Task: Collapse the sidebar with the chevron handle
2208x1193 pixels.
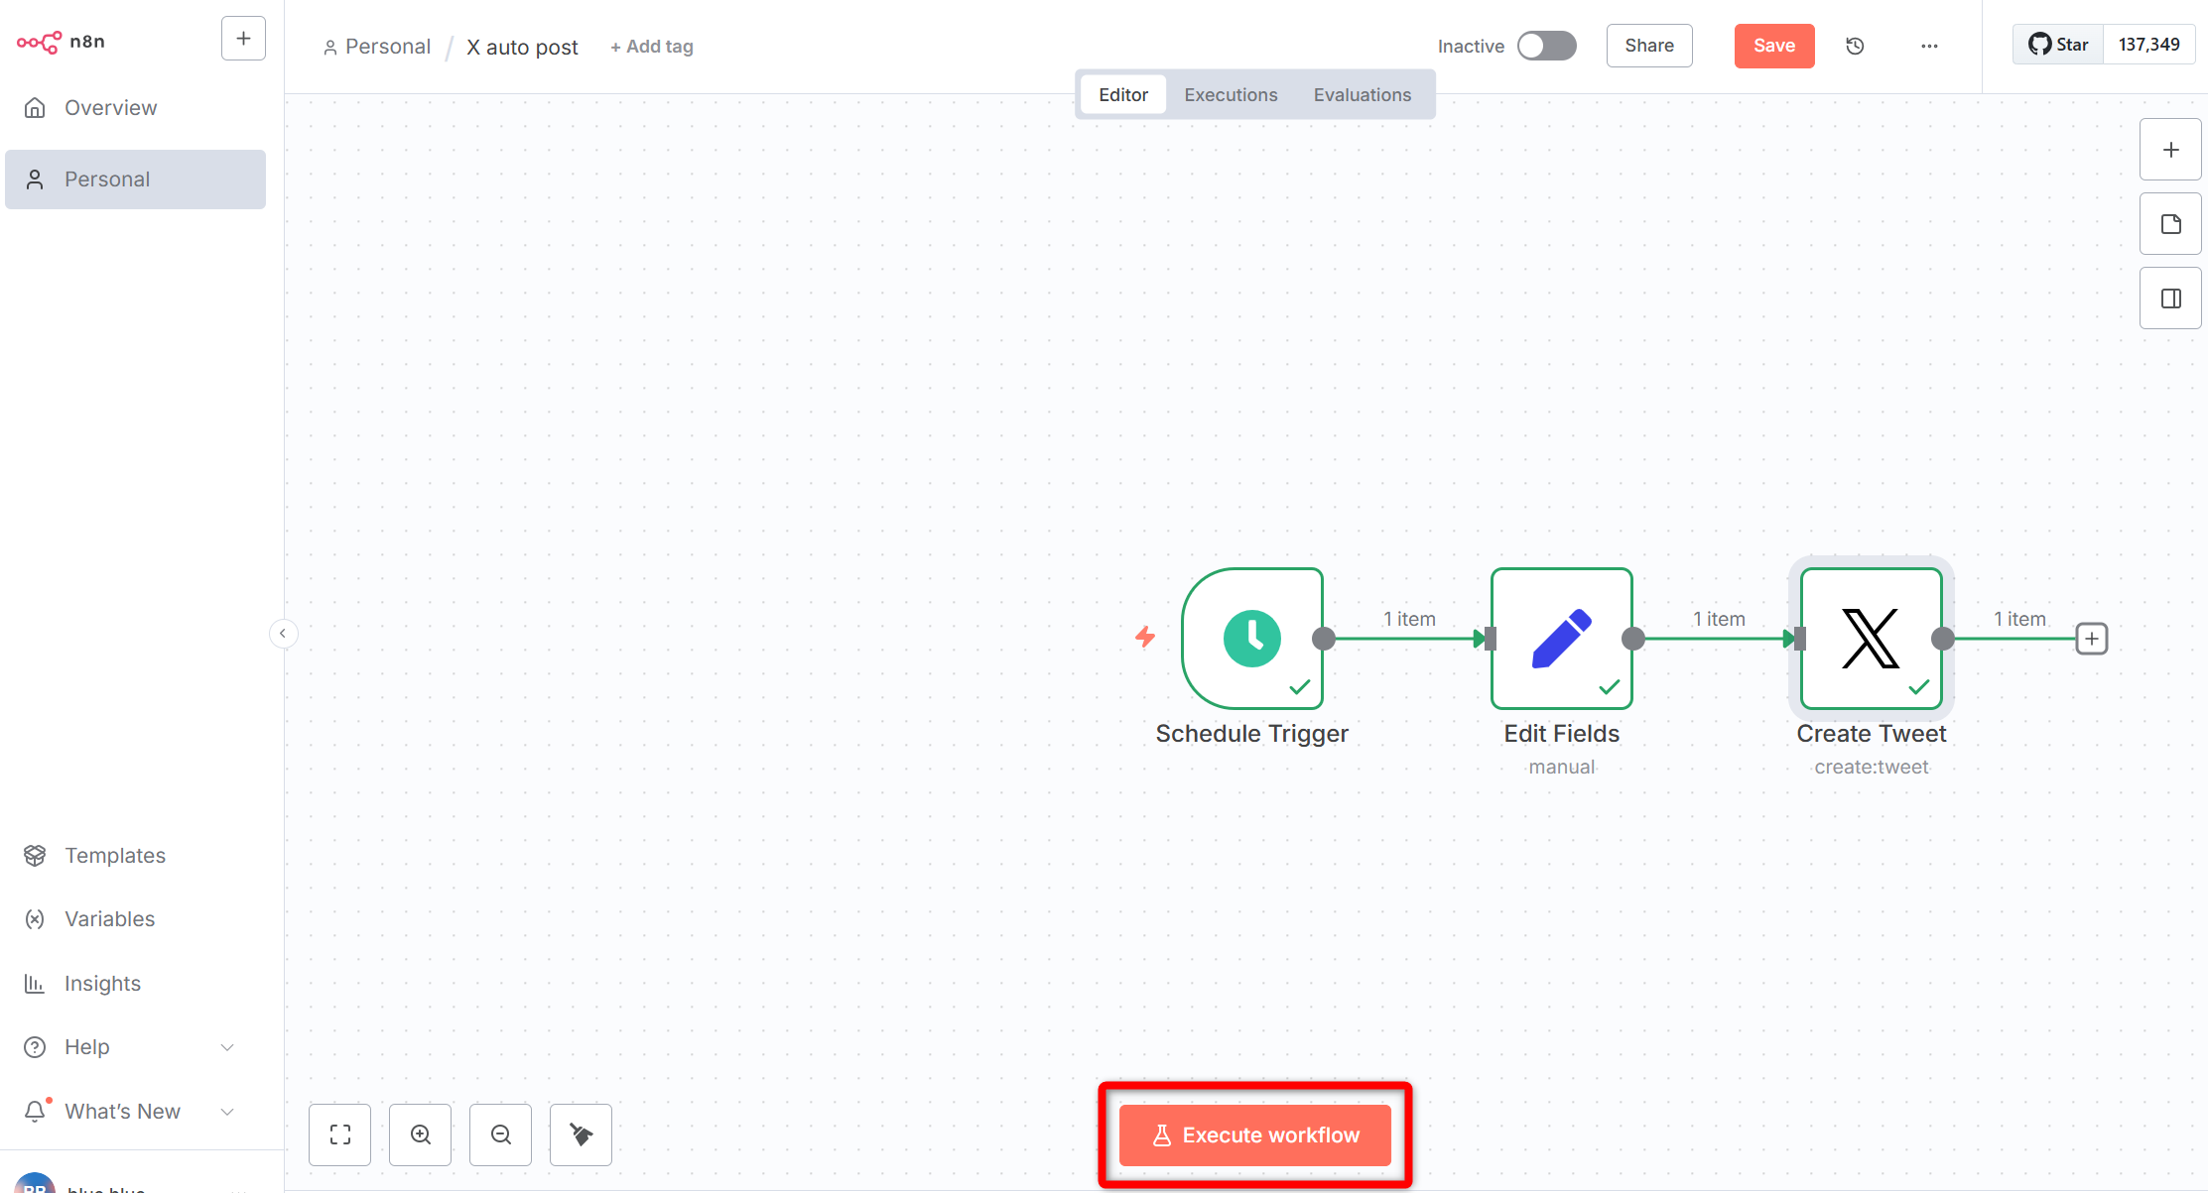Action: 283,634
